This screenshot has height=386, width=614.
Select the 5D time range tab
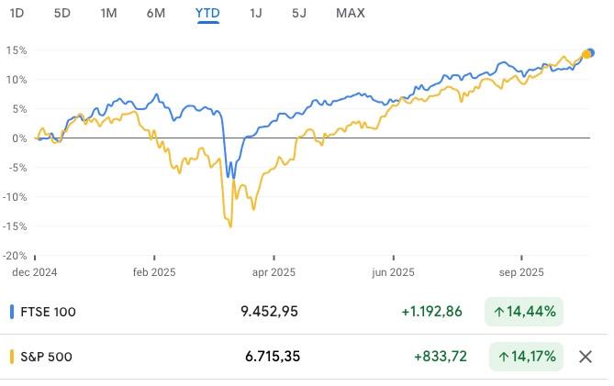[62, 13]
